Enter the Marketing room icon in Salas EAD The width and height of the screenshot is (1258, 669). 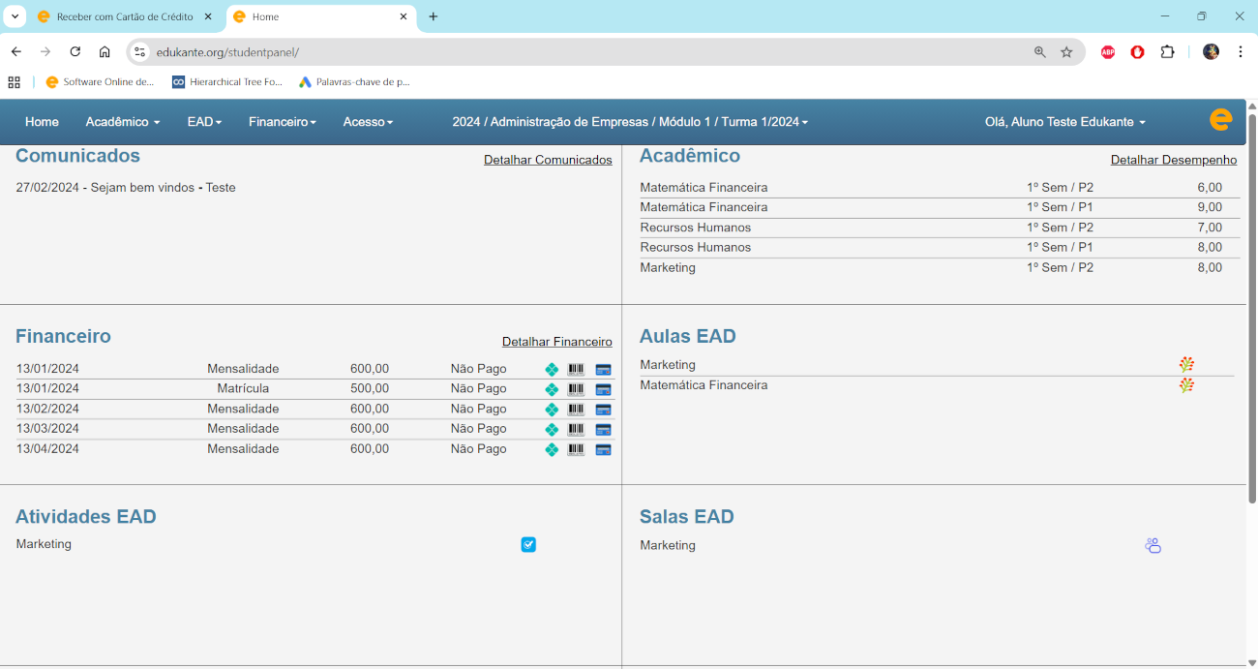1153,546
